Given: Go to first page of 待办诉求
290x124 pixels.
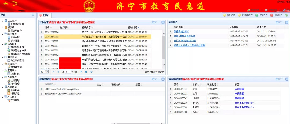Looking at the screenshot, I should (53, 72).
